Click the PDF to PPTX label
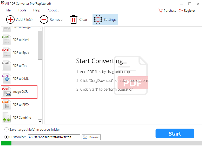203x147 pixels. pyautogui.click(x=21, y=105)
